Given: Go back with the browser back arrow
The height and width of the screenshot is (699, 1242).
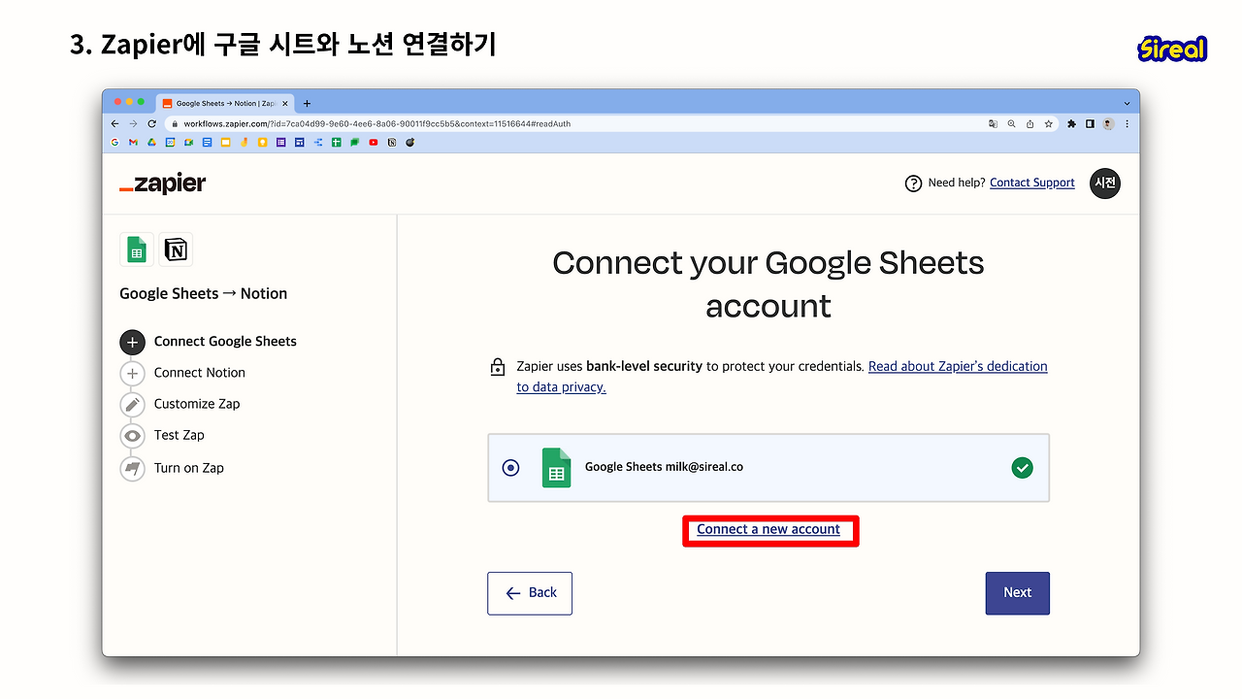Looking at the screenshot, I should point(115,124).
